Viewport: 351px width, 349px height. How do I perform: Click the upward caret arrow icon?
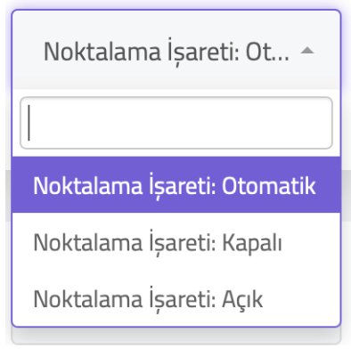307,51
